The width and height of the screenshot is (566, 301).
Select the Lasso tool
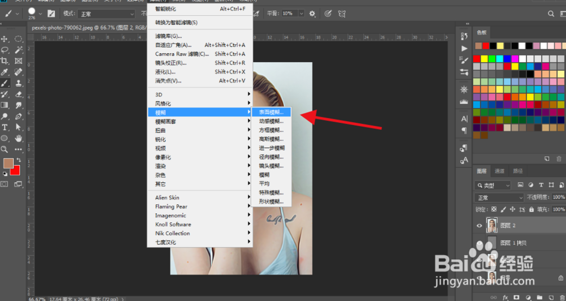5,50
